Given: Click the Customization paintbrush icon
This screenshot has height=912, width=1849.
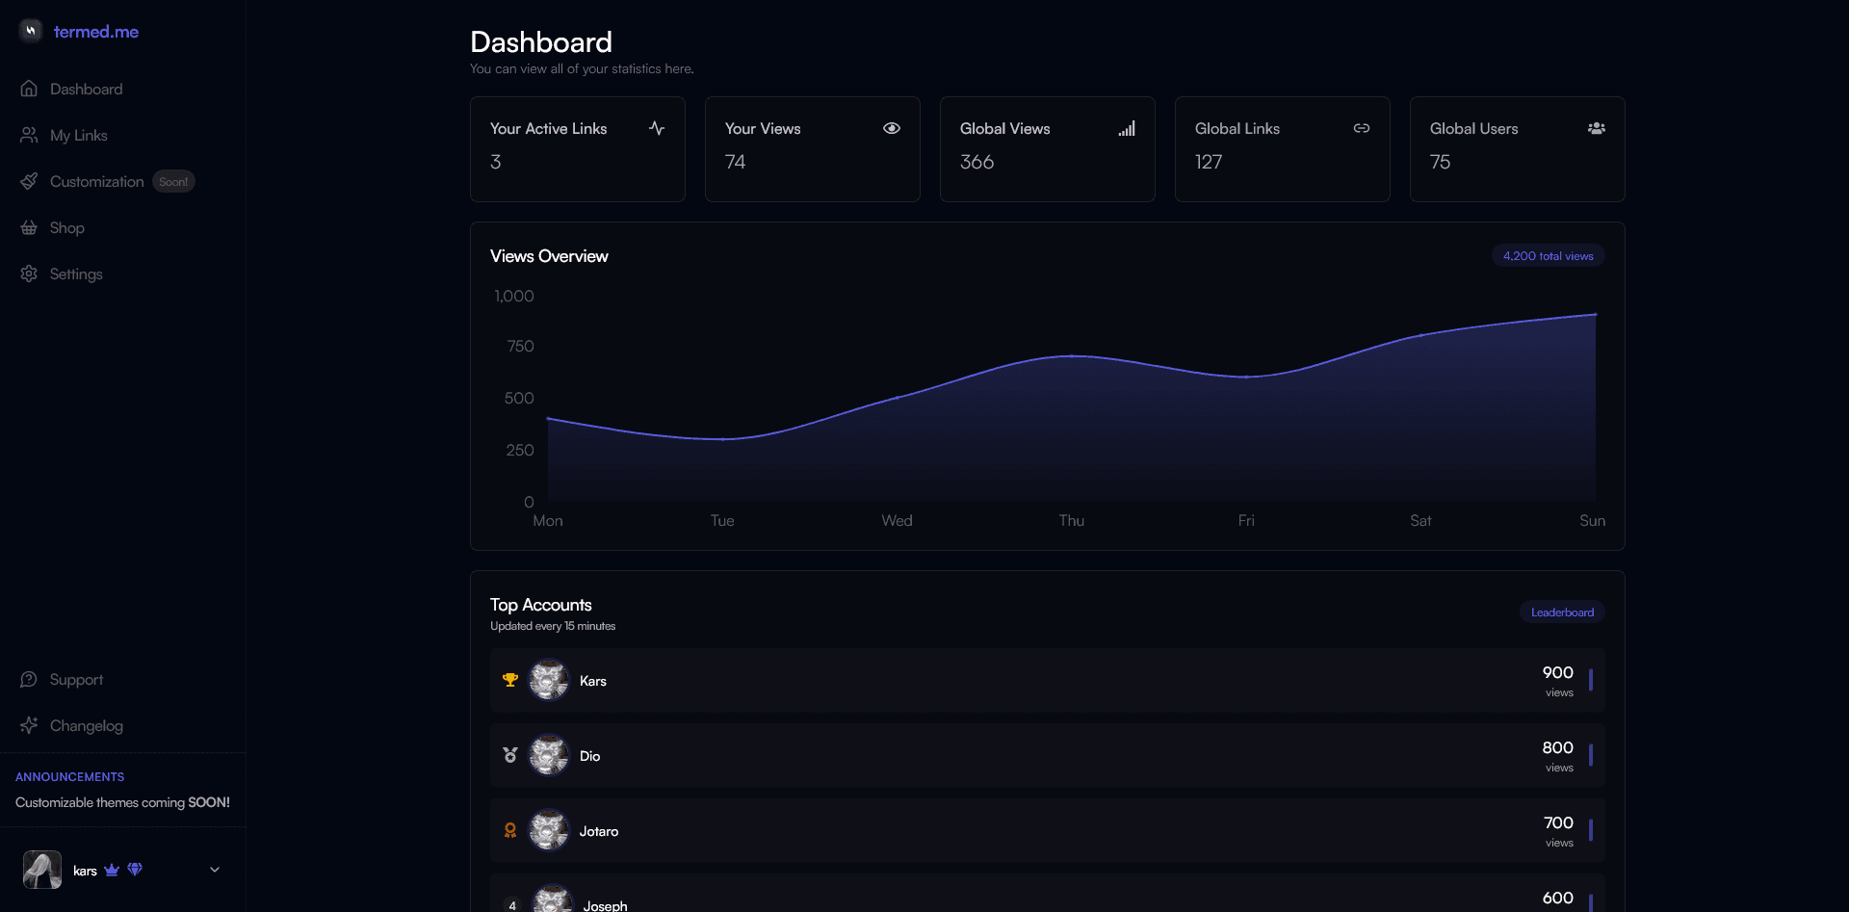Looking at the screenshot, I should point(29,181).
